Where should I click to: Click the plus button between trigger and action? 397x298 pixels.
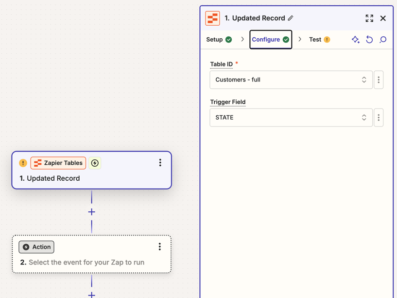(91, 212)
